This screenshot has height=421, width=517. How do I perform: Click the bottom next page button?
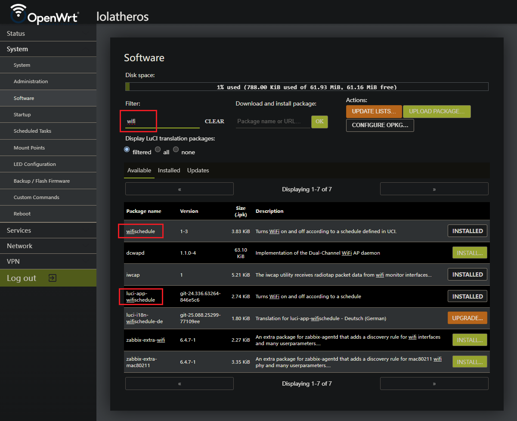434,384
